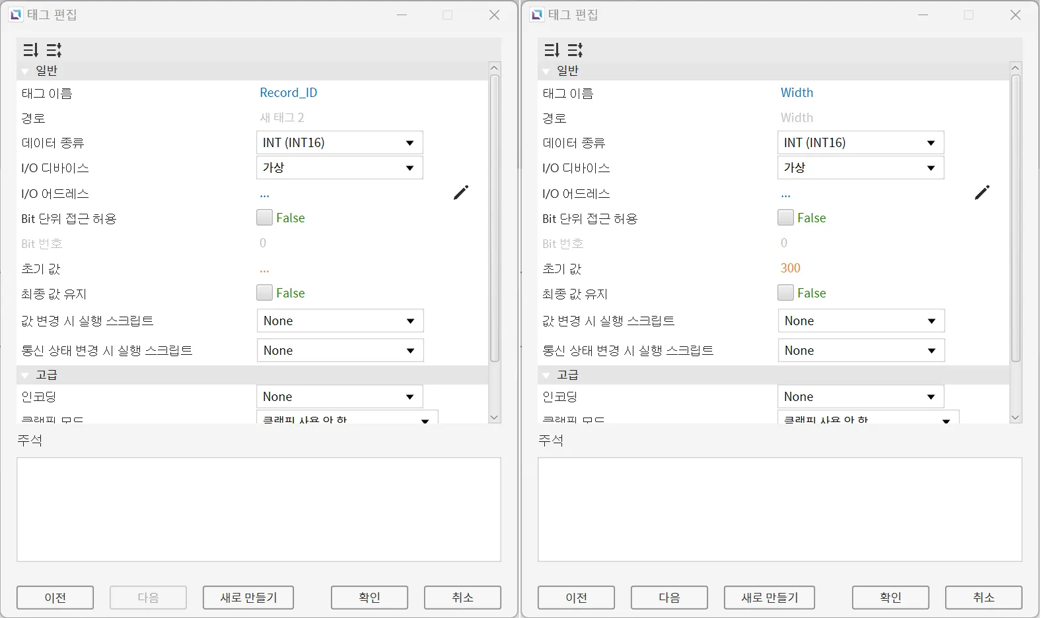Collapse the 일반 section in the Record_ID window
Viewport: 1041px width, 618px height.
click(25, 71)
